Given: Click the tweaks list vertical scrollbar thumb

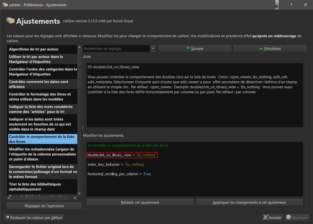Looking at the screenshot, I should coord(79,68).
